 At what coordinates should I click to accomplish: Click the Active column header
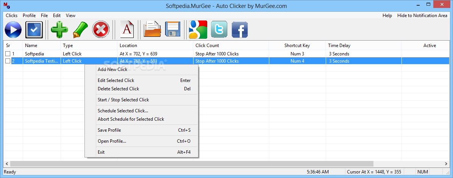(426, 46)
